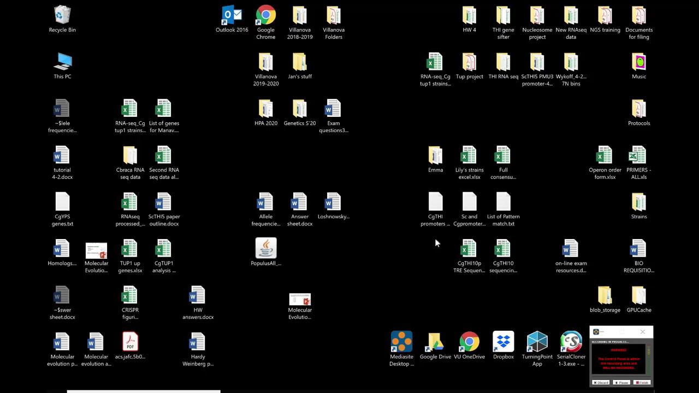Open the Dropbox desktop icon

click(x=503, y=342)
